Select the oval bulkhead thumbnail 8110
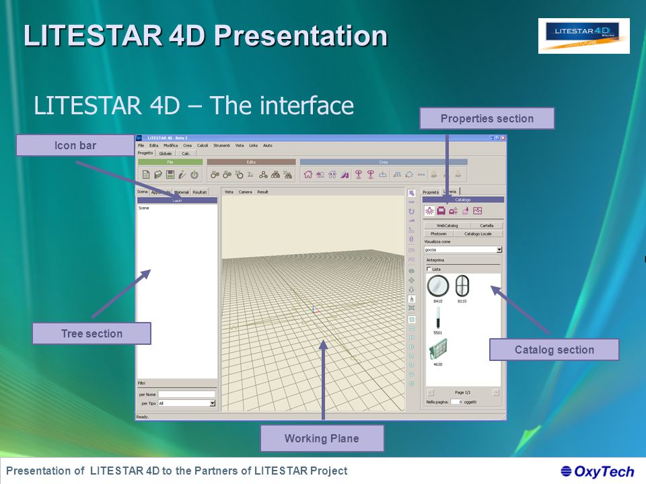The width and height of the screenshot is (646, 484). coord(462,286)
